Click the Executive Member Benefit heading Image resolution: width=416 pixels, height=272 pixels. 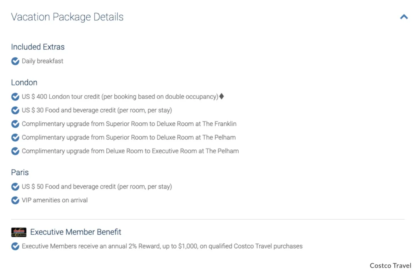75,232
